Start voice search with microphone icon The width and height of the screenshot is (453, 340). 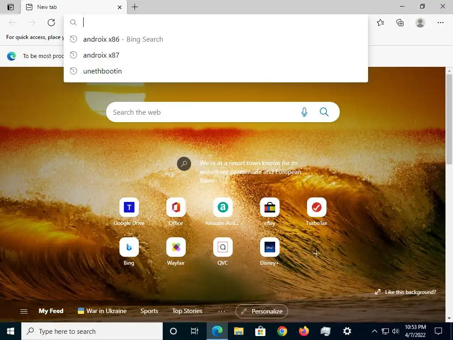pos(304,112)
